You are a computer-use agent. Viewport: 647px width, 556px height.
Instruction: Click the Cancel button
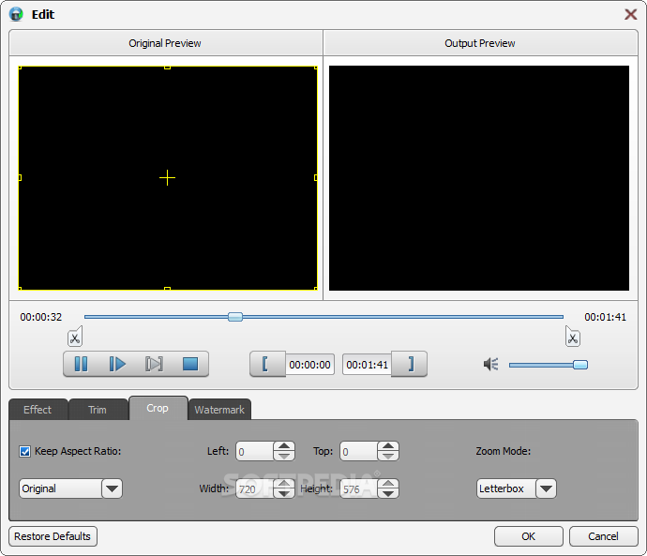coord(604,536)
